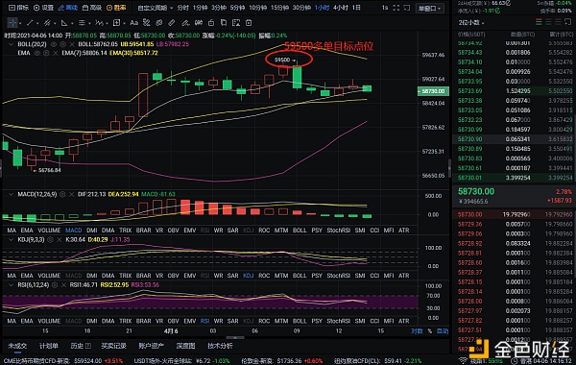Open the 买卖记录 trade records tab
This screenshot has height=365, width=576.
click(x=114, y=346)
